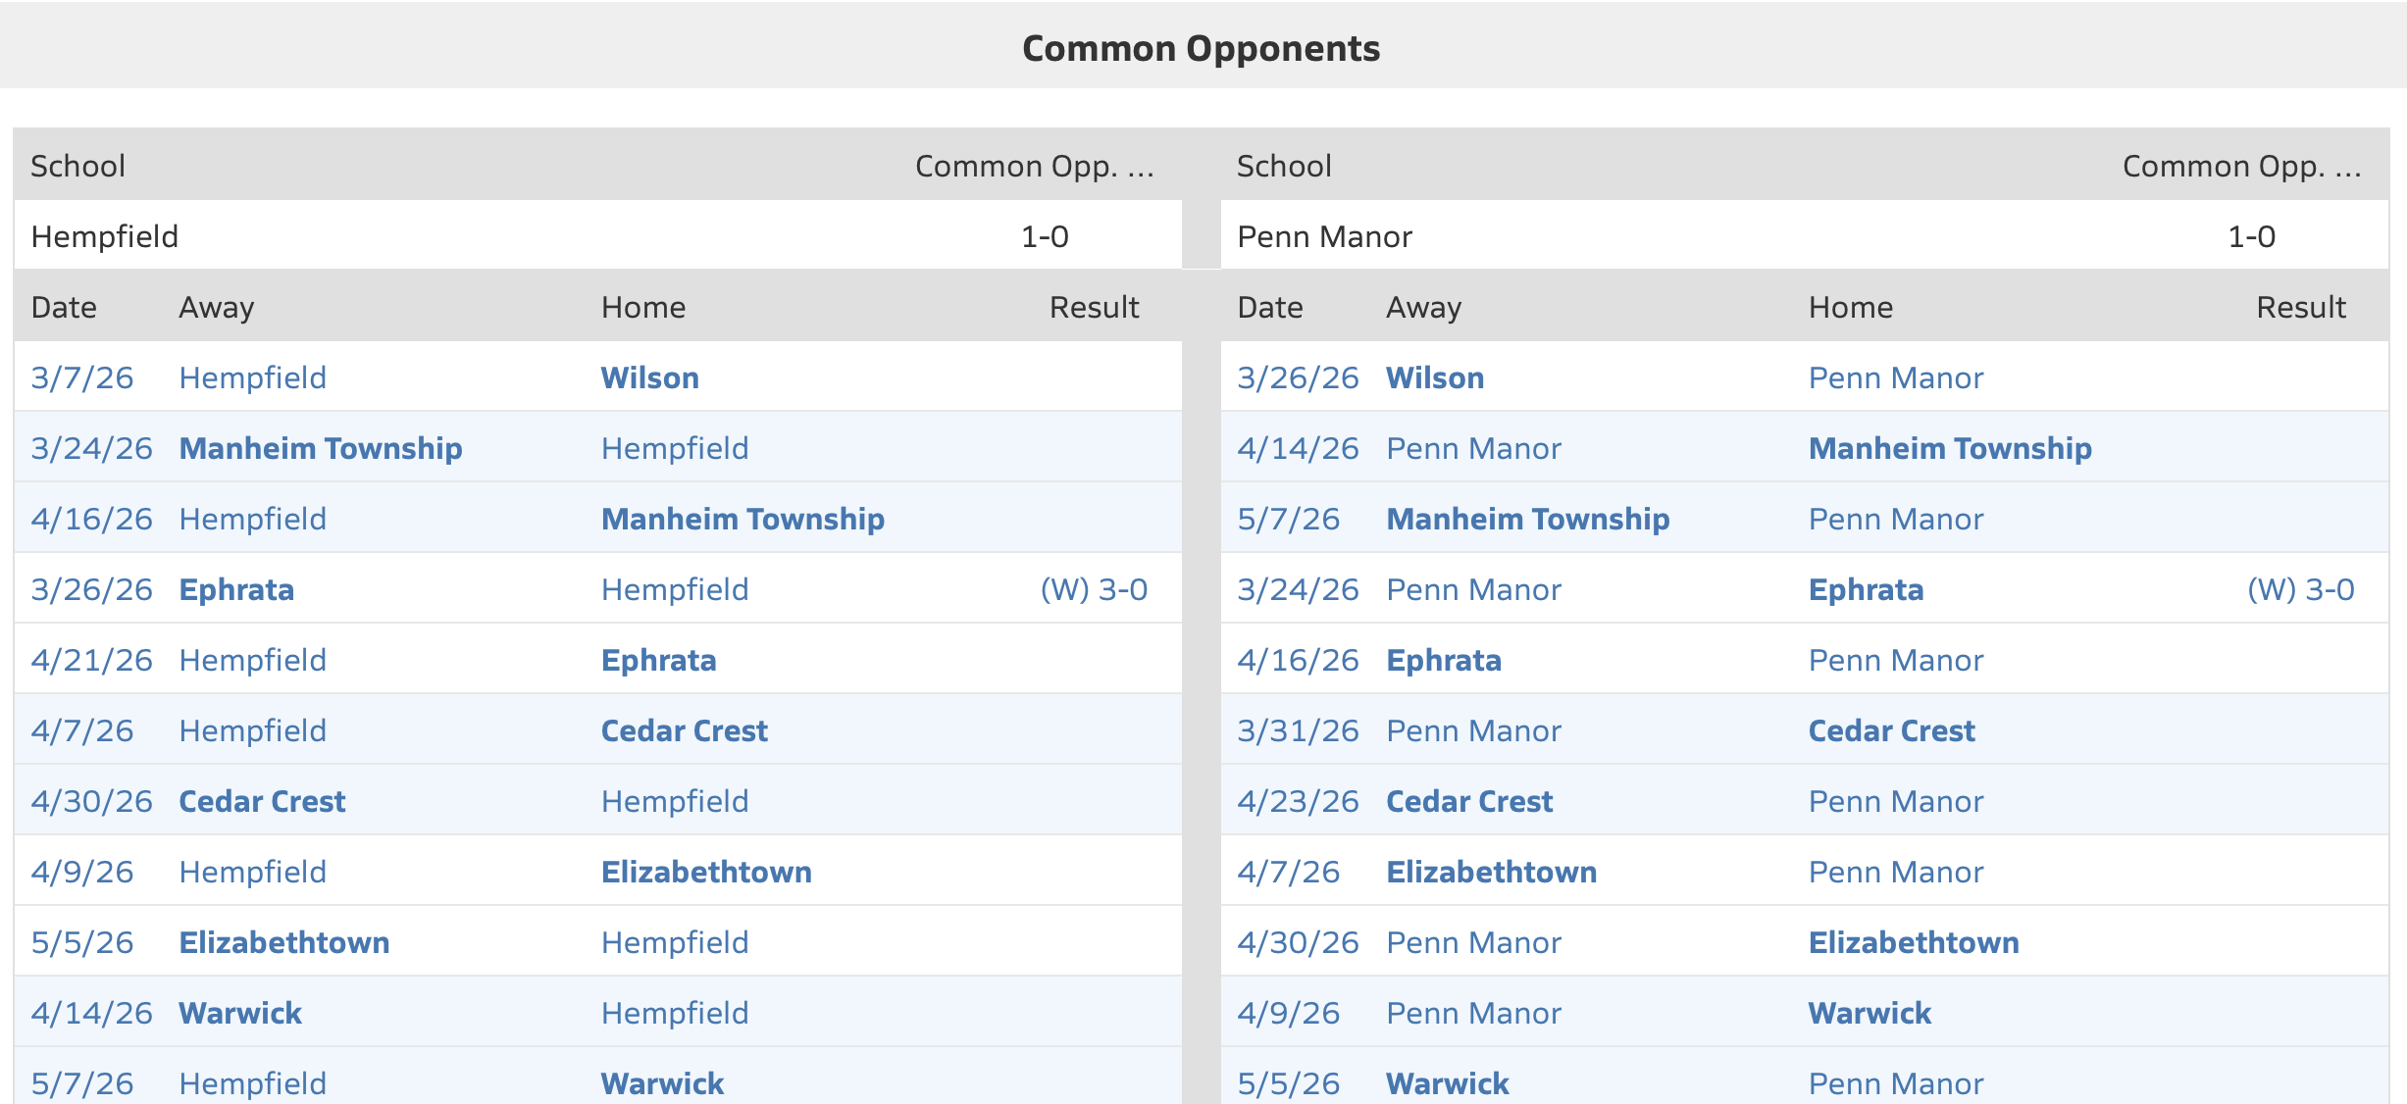Viewport: 2407px width, 1104px height.
Task: Open Penn Manor's (W) 3-0 result at Ephrata
Action: (x=2299, y=589)
